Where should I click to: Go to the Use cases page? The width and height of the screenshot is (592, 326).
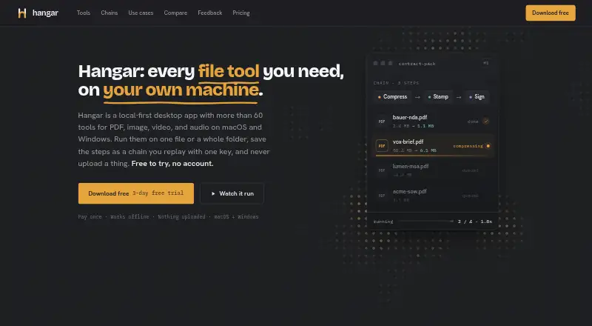point(141,13)
